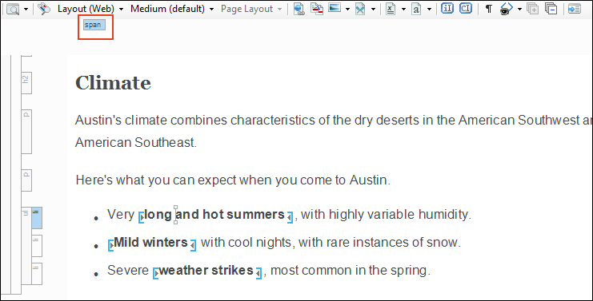Click the insert cross-reference icon
Screen dimensions: 593x301
click(317, 9)
